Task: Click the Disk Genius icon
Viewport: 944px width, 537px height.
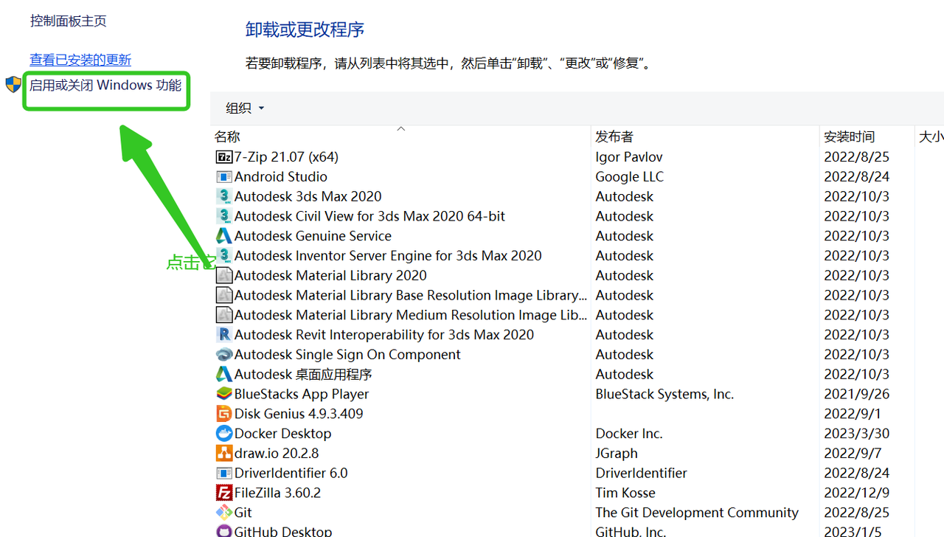Action: [x=224, y=414]
